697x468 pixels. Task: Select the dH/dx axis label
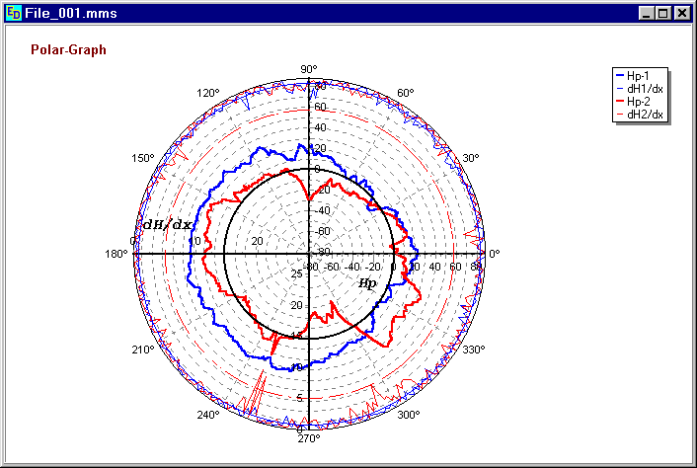167,225
